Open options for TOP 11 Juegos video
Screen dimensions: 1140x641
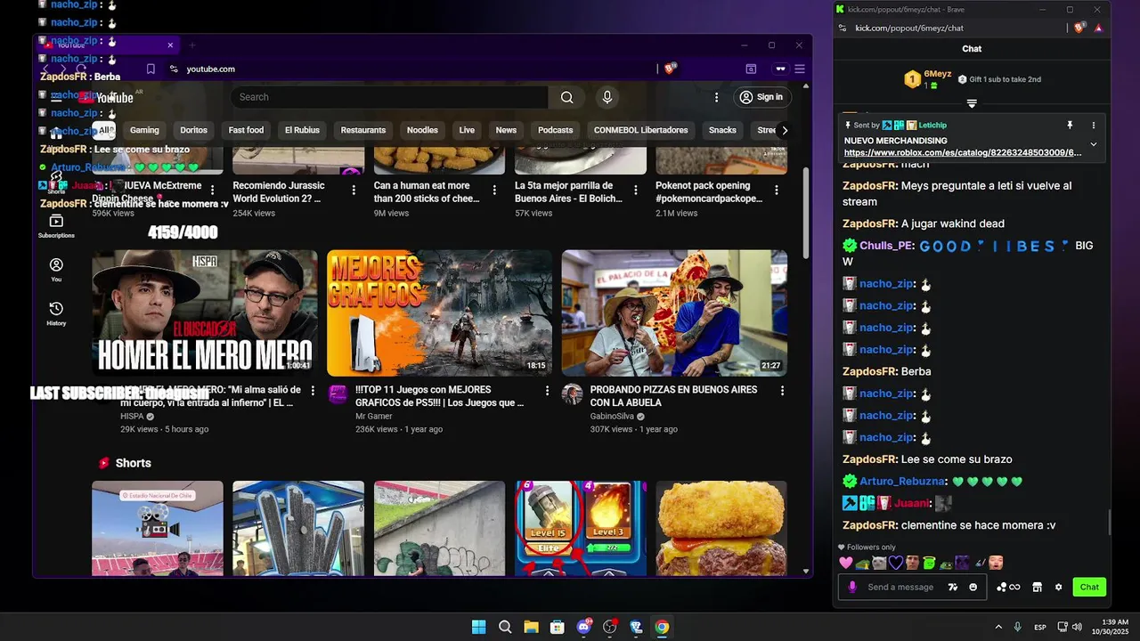pos(548,390)
